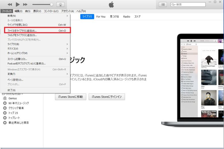Switch to the ライブラリ tab
This screenshot has height=149, width=224.
tap(87, 17)
